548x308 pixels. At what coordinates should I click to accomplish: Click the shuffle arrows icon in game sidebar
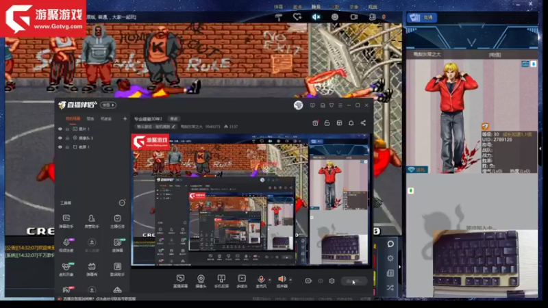coord(390,287)
